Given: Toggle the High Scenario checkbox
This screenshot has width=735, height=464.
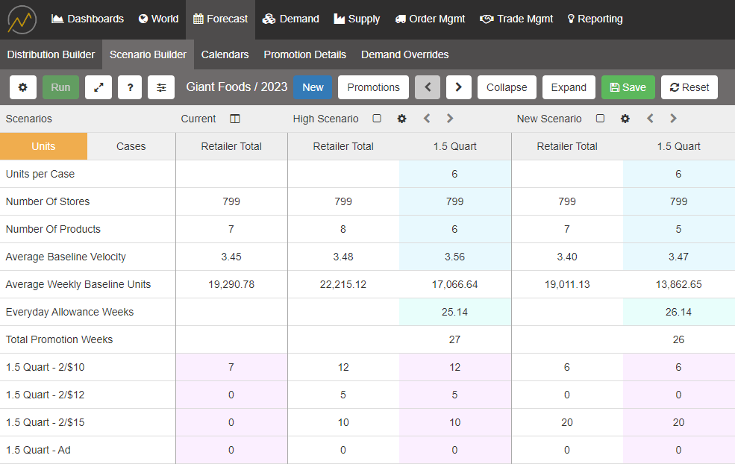Looking at the screenshot, I should tap(377, 119).
